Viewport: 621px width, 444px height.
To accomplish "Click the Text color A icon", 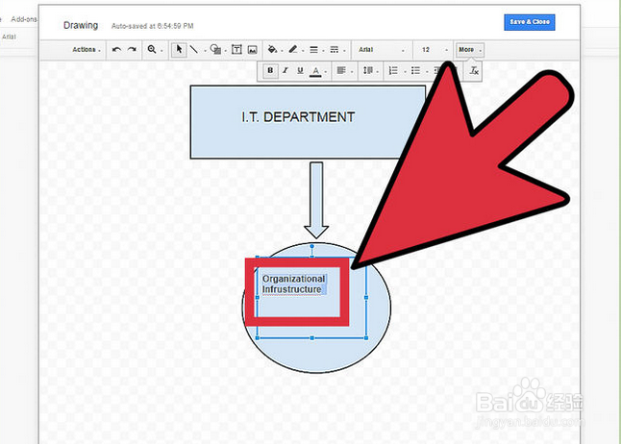I will pyautogui.click(x=315, y=71).
